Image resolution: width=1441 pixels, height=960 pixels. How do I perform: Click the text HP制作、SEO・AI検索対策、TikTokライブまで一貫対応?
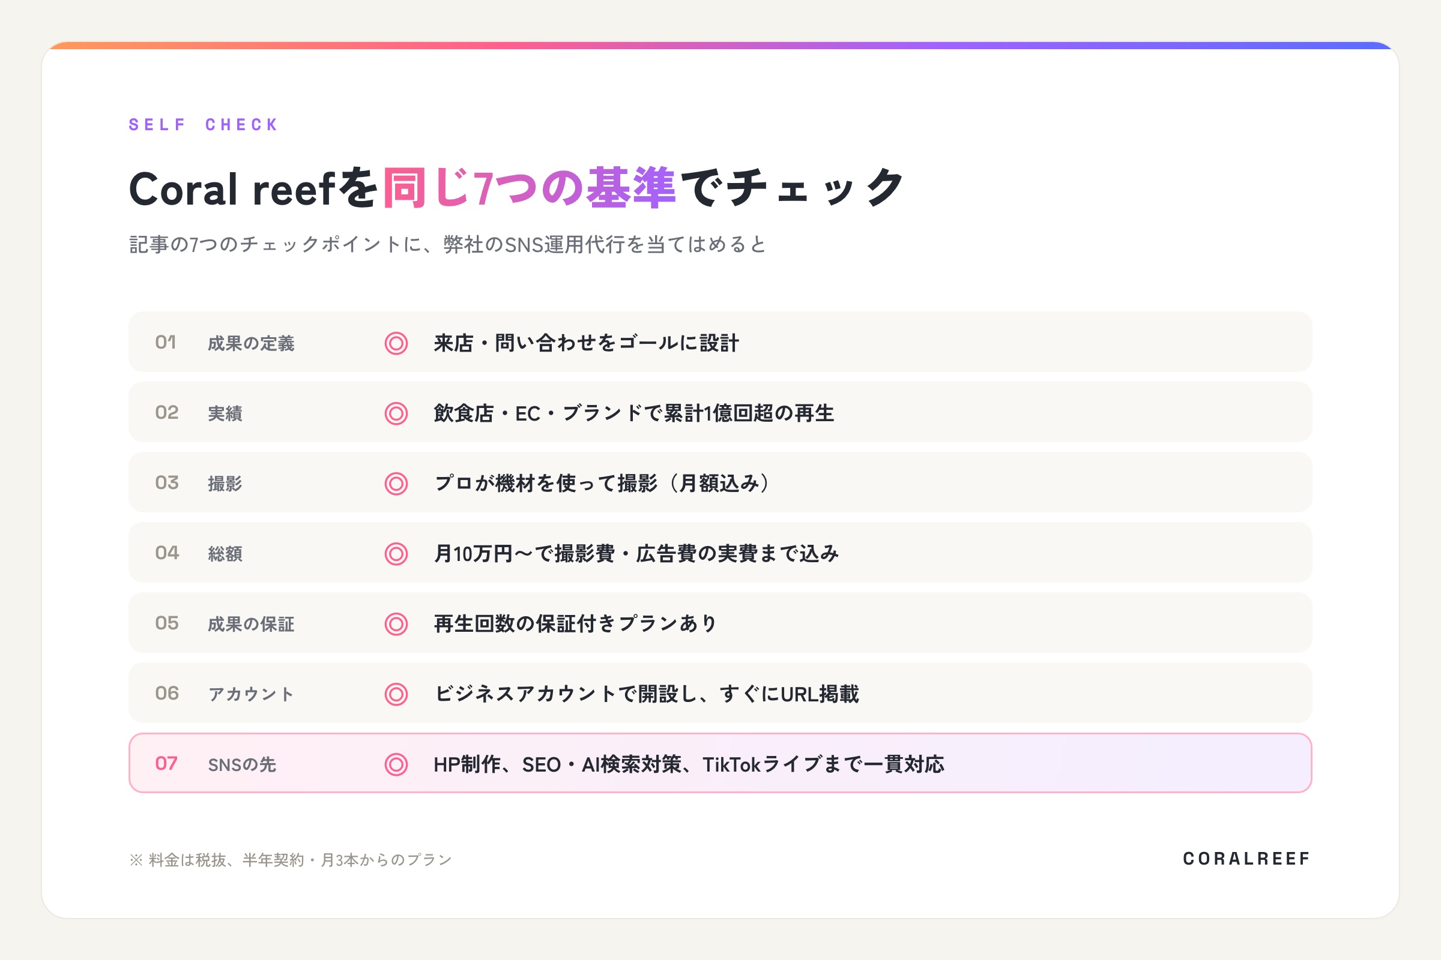pyautogui.click(x=689, y=764)
